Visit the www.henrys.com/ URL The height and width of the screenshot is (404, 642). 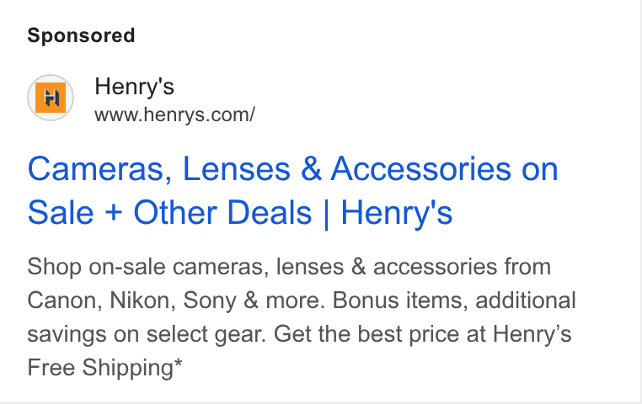click(x=175, y=114)
